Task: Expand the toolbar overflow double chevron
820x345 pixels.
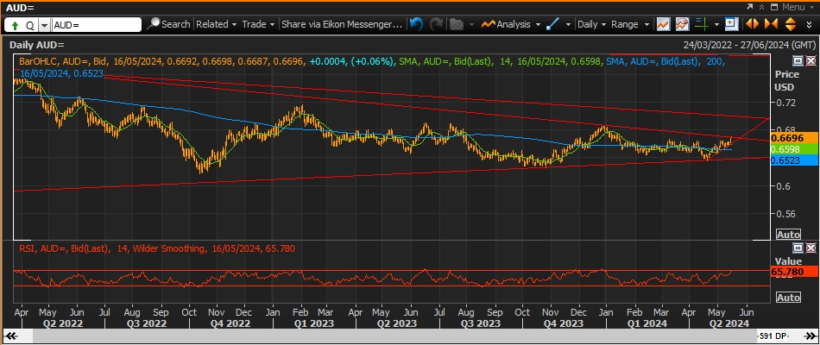Action: coord(810,24)
